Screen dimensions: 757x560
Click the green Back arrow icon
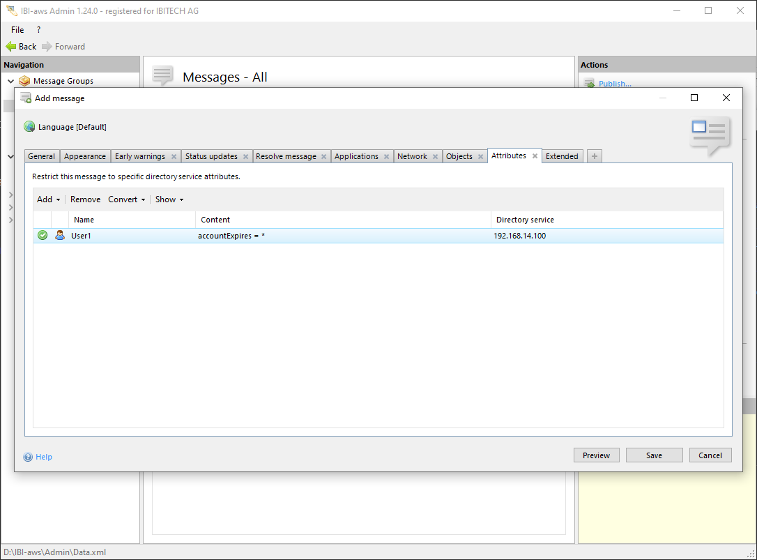pos(10,47)
